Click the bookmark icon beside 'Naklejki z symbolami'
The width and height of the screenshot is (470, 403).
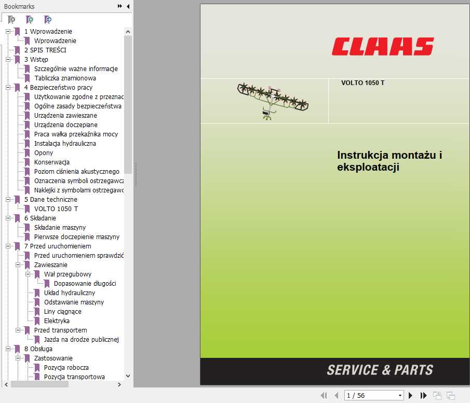pyautogui.click(x=27, y=190)
